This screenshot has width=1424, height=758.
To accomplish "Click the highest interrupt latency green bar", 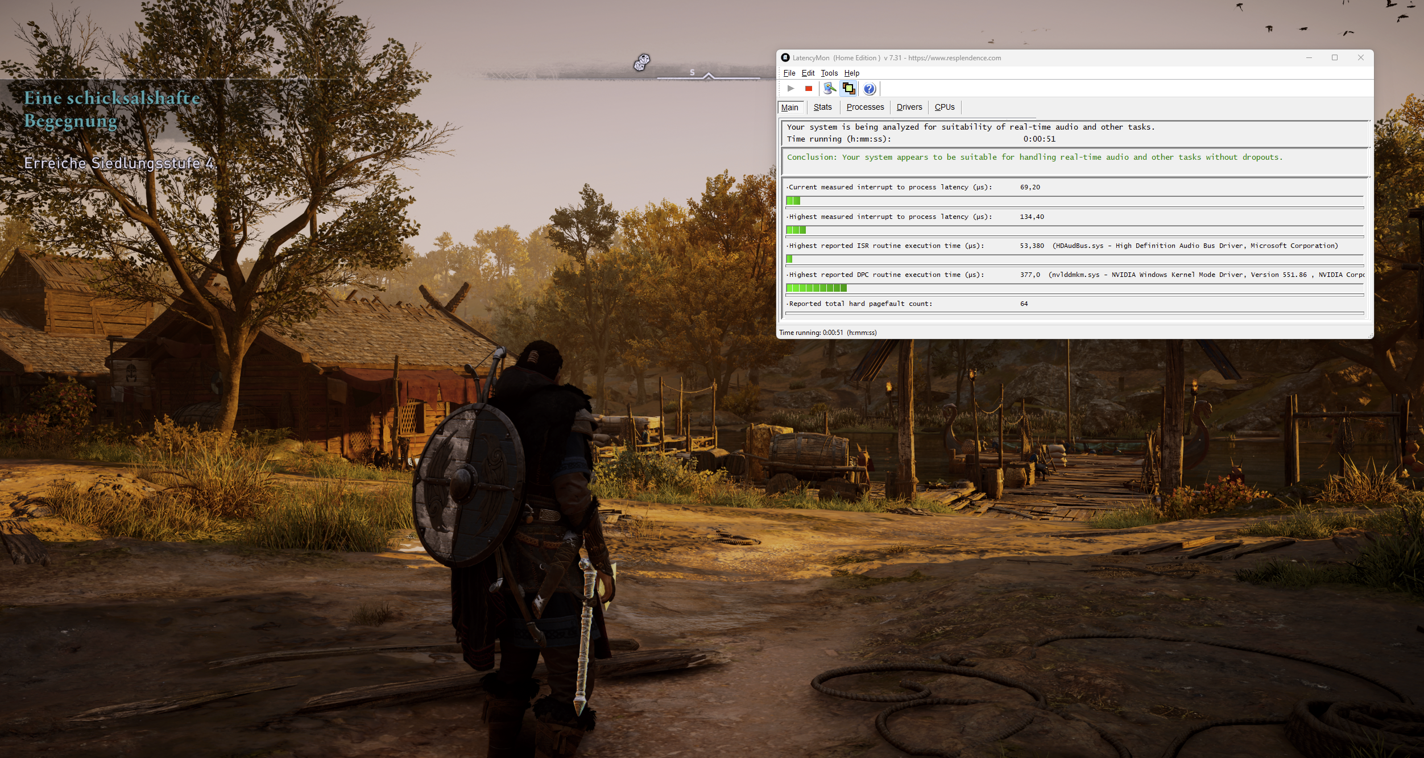I will (796, 230).
